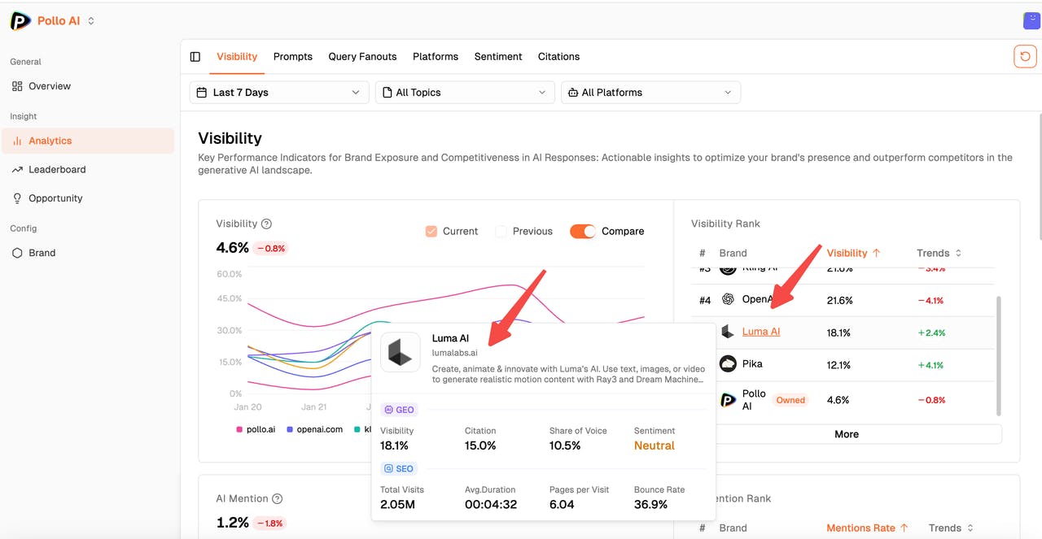Open the Citations tab
Screen dimensions: 1042x539
pos(558,57)
